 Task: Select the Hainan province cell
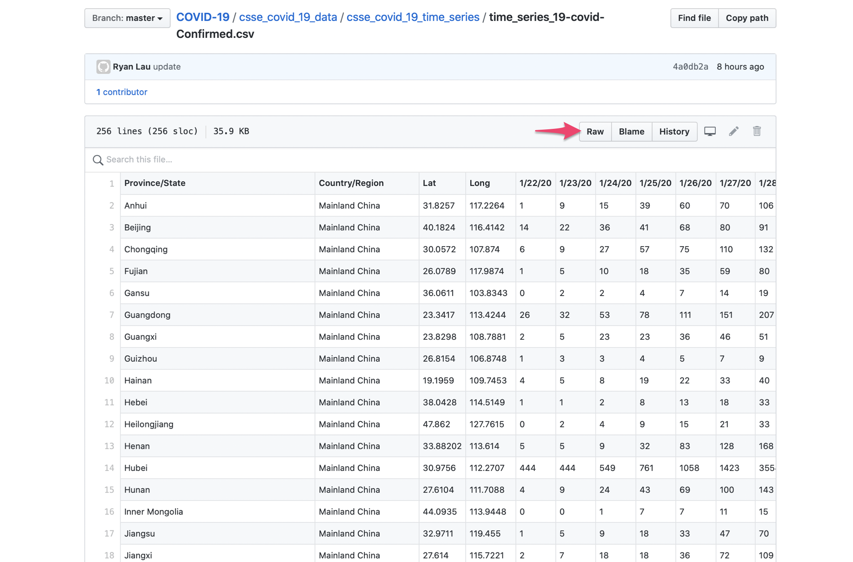pos(218,381)
